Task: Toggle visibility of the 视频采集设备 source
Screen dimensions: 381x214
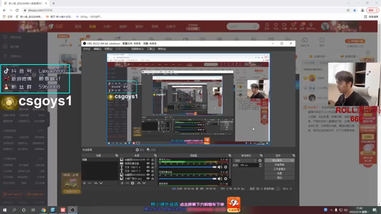Action: coord(148,163)
